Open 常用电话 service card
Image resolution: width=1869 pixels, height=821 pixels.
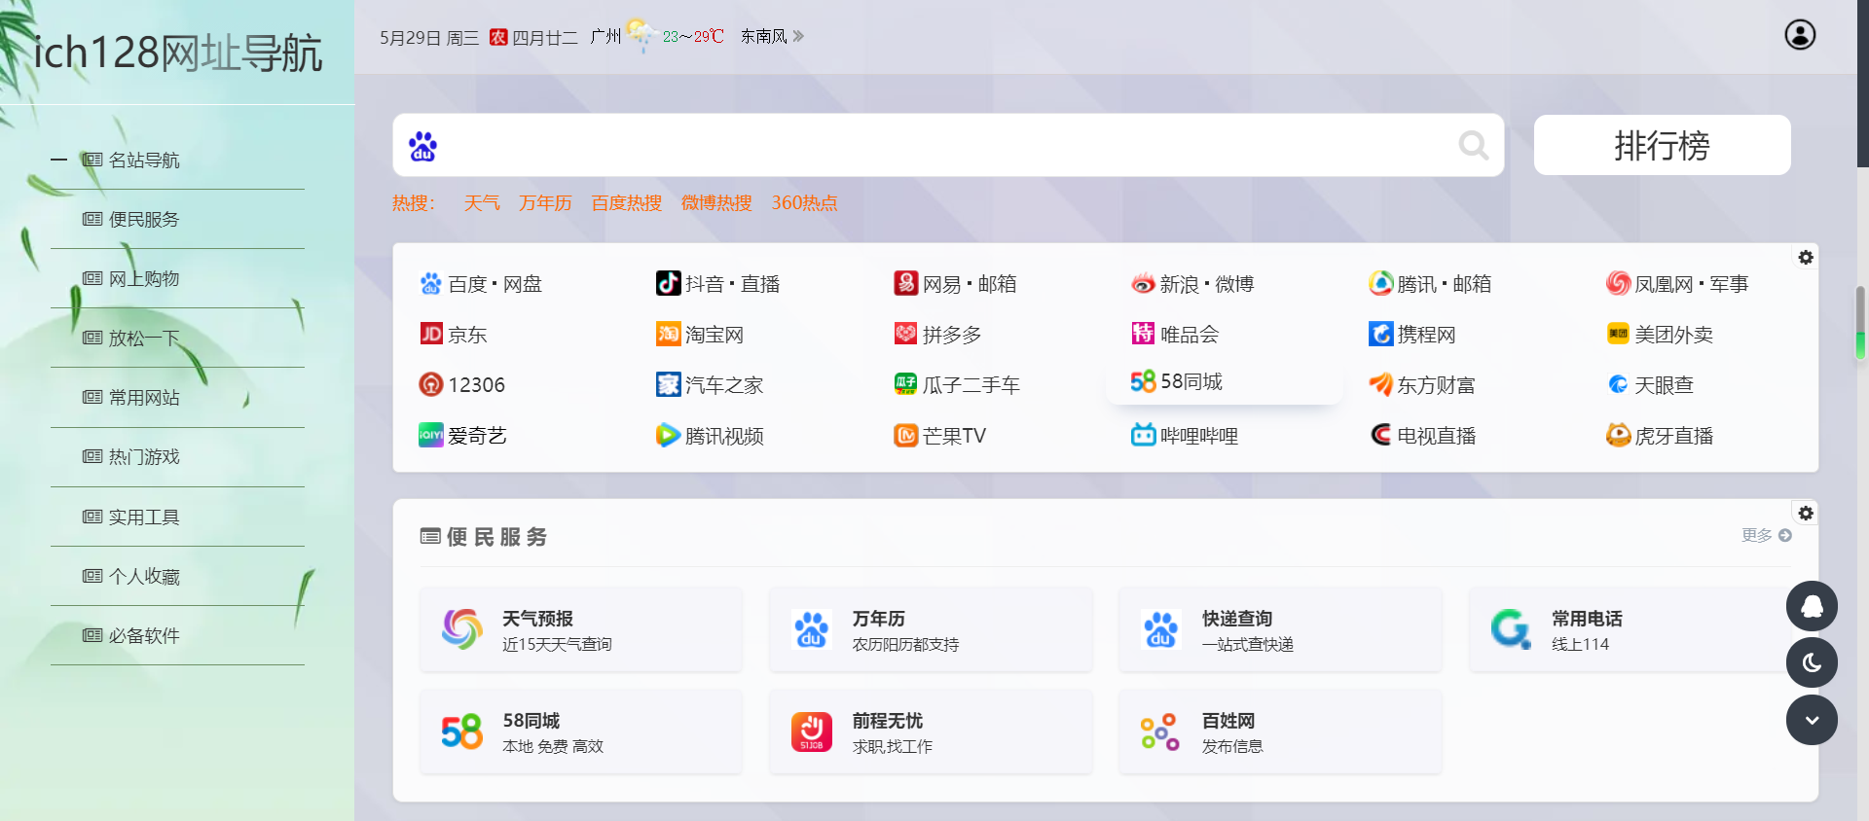[1631, 629]
